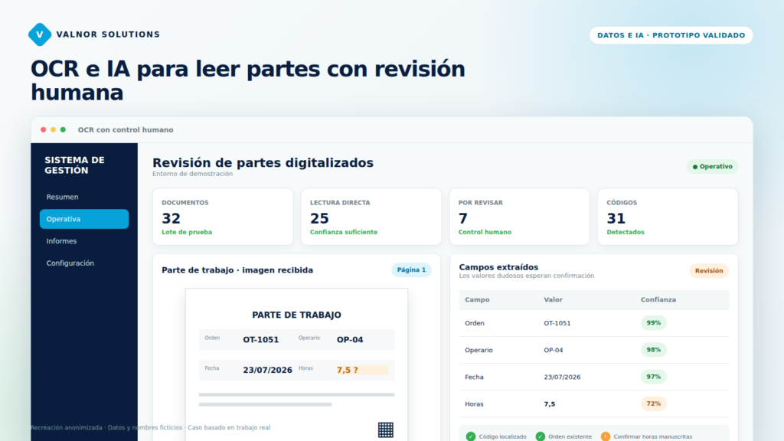Click the Parte de trabajo · imagen recibida title
784x441 pixels.
coord(237,270)
